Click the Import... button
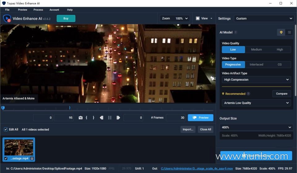This screenshot has width=297, height=173. 188,130
